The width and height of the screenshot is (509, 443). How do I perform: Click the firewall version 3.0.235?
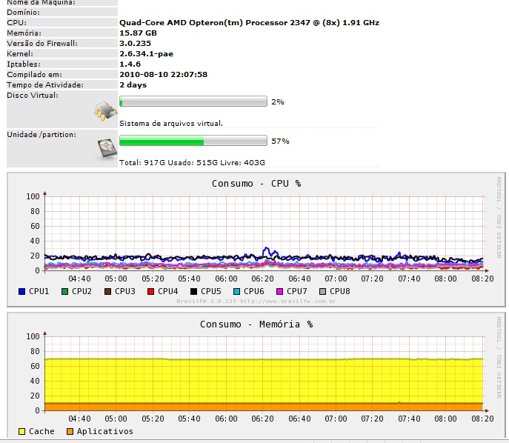point(135,44)
